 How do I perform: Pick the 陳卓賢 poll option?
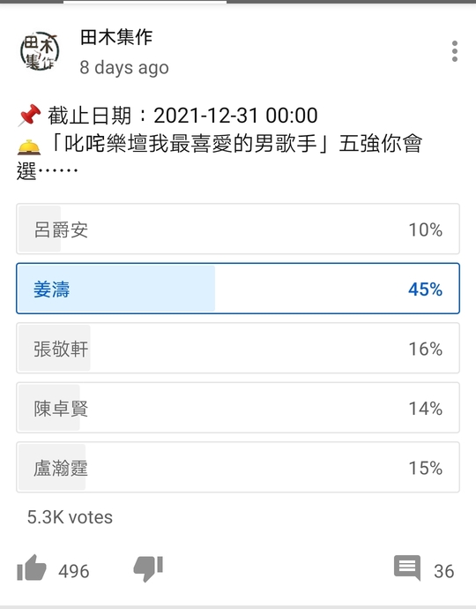click(x=238, y=408)
